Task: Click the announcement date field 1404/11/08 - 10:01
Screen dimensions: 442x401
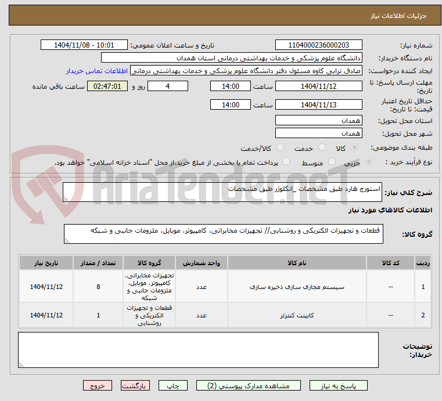Action: (84, 45)
